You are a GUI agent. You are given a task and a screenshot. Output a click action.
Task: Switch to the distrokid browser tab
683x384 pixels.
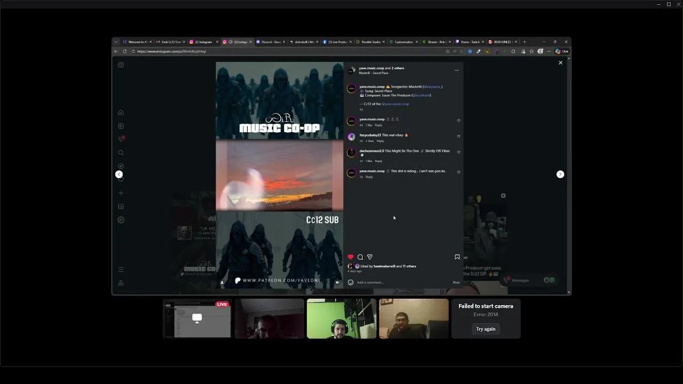tap(303, 42)
